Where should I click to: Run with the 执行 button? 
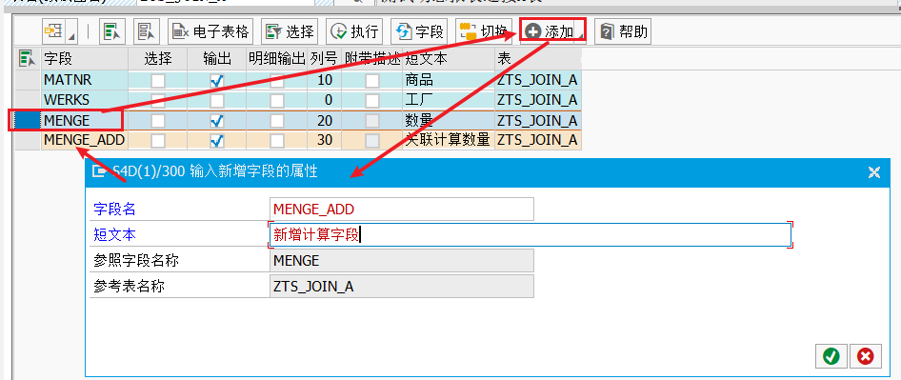[354, 31]
